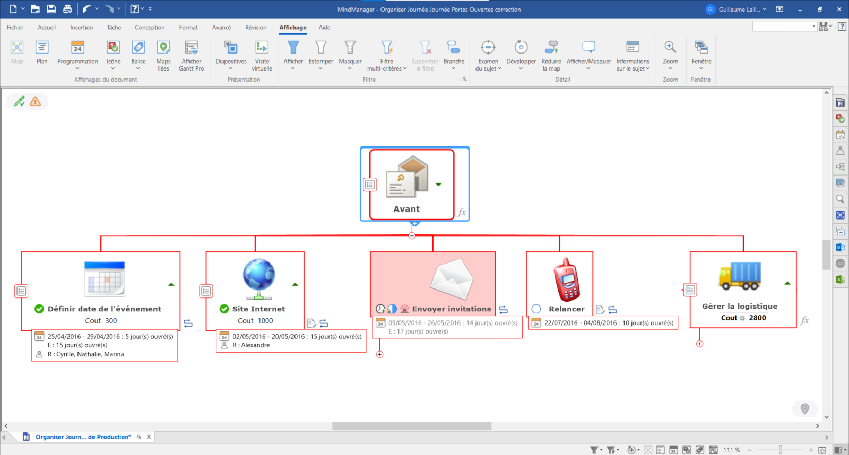The height and width of the screenshot is (455, 849).
Task: Click the zoom slider in status bar
Action: click(x=780, y=450)
